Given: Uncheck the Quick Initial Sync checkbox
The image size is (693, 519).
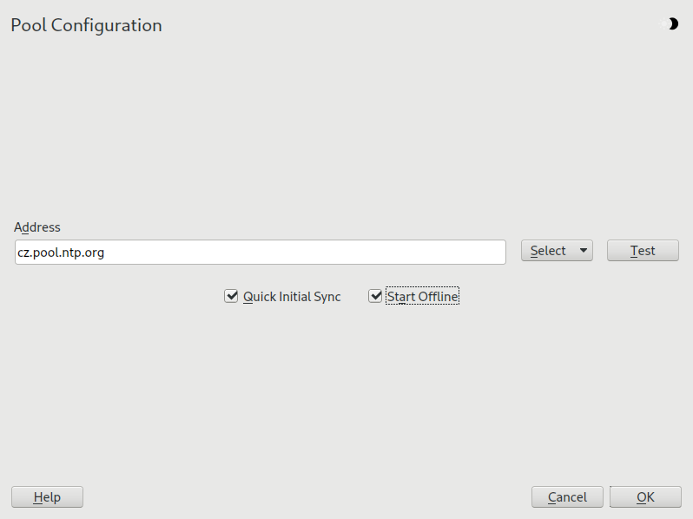Looking at the screenshot, I should tap(231, 296).
